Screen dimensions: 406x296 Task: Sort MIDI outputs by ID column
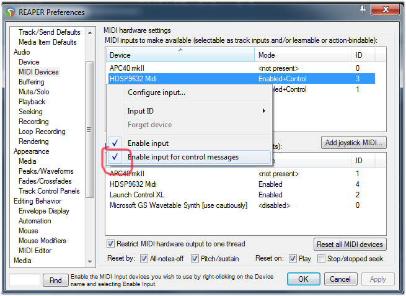[363, 161]
